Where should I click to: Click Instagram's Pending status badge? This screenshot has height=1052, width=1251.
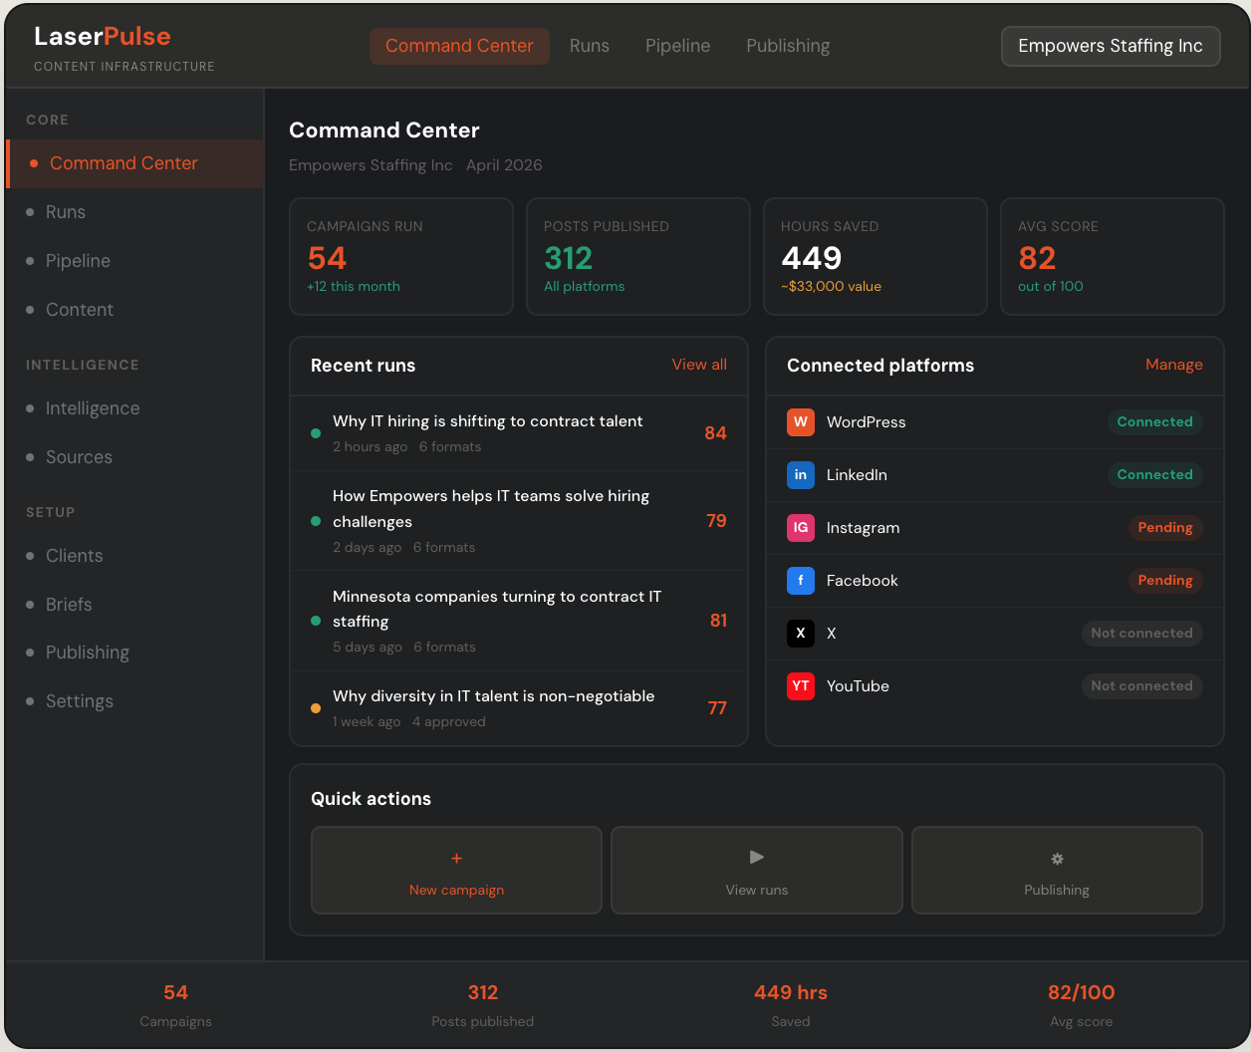[1164, 528]
